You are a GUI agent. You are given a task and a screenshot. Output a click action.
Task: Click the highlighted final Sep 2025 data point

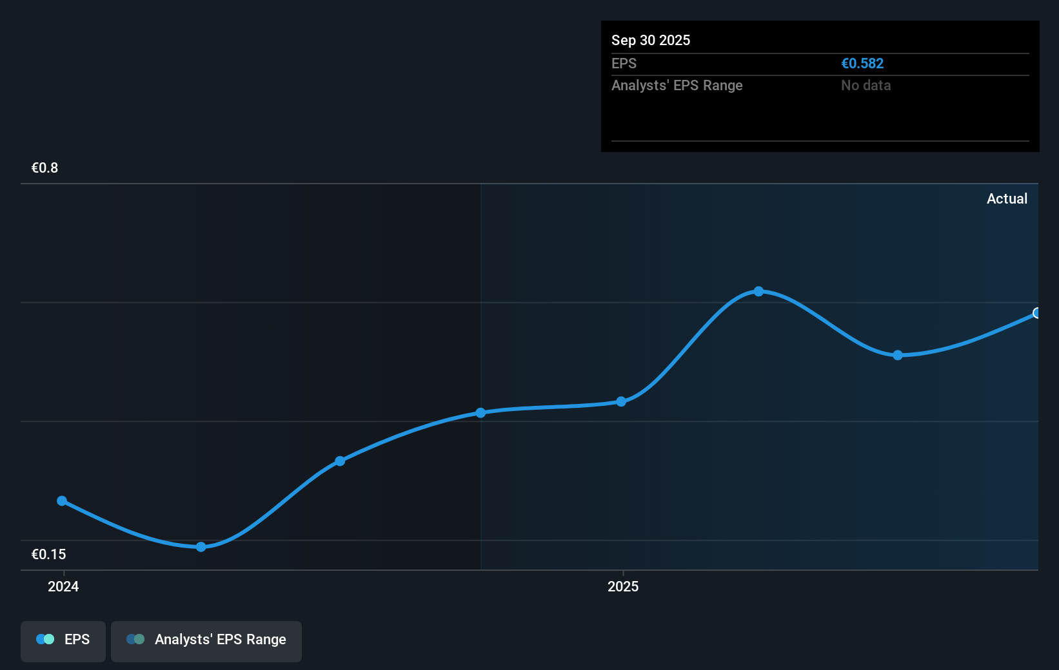click(1036, 313)
